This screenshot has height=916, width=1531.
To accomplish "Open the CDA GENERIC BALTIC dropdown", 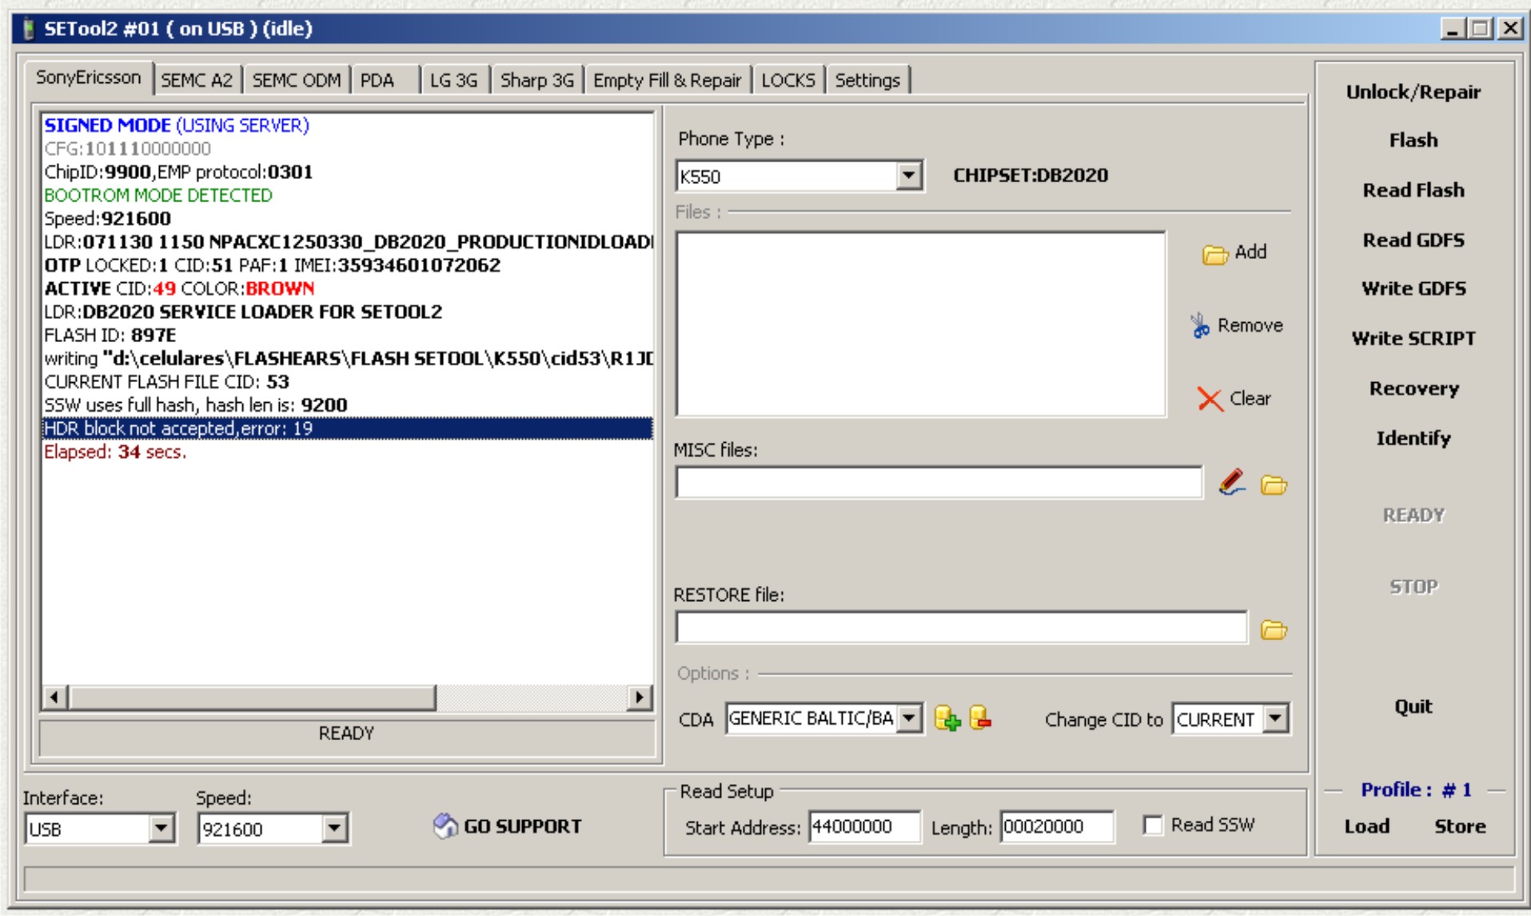I will pyautogui.click(x=909, y=718).
